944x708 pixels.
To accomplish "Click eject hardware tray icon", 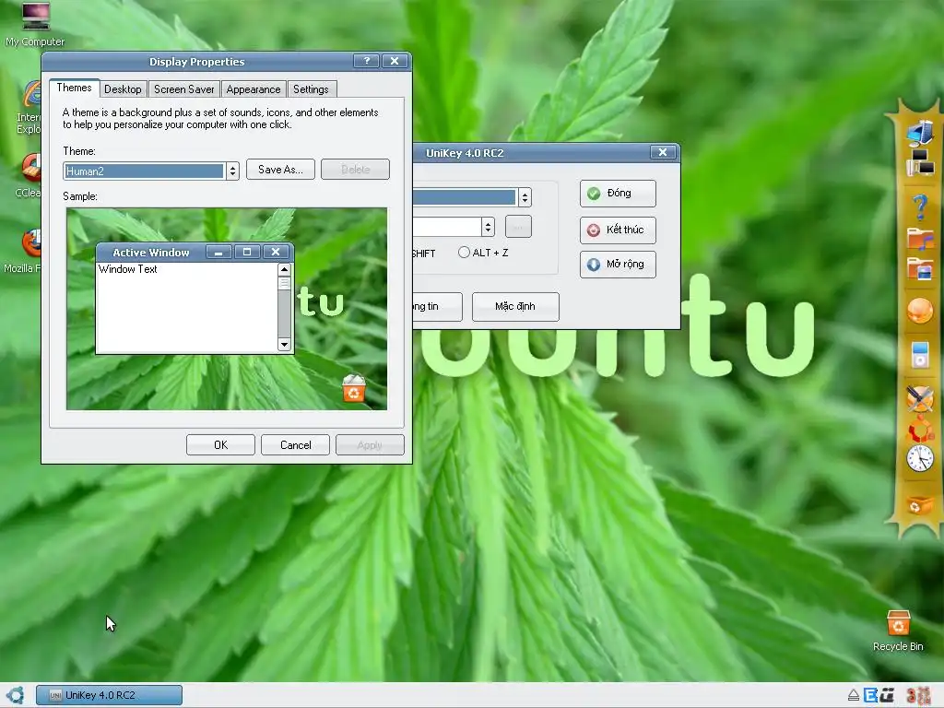I will click(x=853, y=695).
